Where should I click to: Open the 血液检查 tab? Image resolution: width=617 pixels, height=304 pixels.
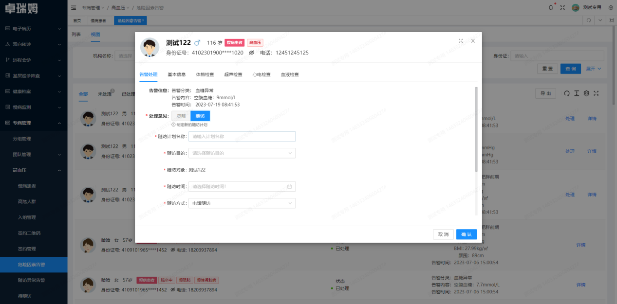coord(290,75)
